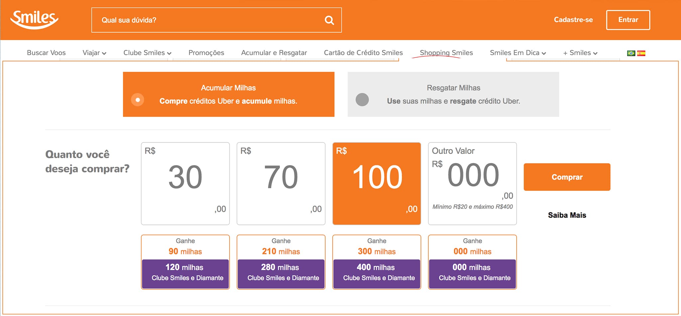Click the Entrar login button
Viewport: 681px width, 316px height.
click(628, 20)
